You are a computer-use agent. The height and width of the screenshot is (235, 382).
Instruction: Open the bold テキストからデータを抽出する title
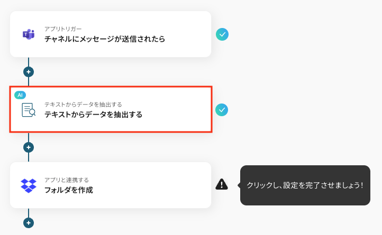pyautogui.click(x=93, y=115)
